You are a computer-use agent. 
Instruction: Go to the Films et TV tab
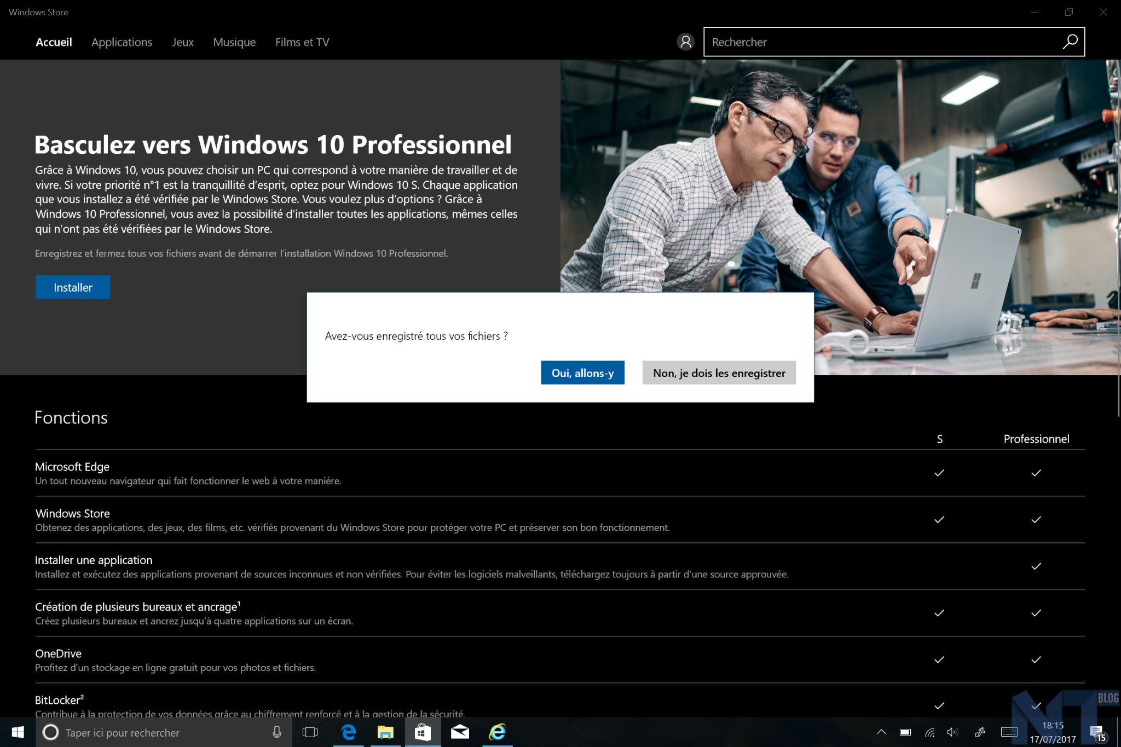(302, 42)
